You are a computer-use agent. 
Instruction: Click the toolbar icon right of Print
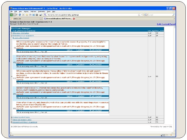click(41, 15)
